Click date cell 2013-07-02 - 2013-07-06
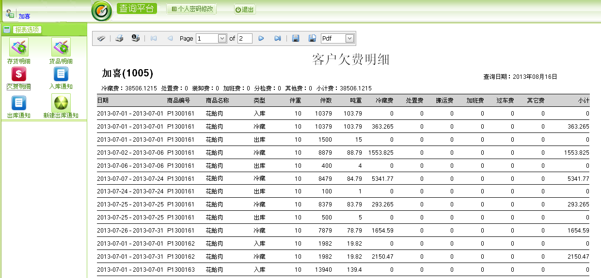The image size is (601, 278). (x=129, y=153)
